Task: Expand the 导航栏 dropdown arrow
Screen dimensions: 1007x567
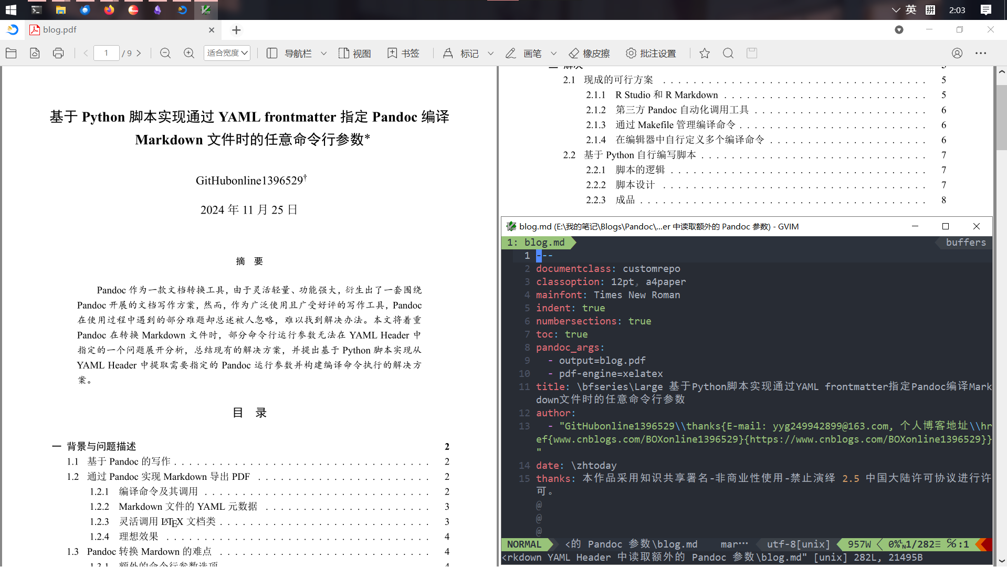Action: [x=323, y=54]
